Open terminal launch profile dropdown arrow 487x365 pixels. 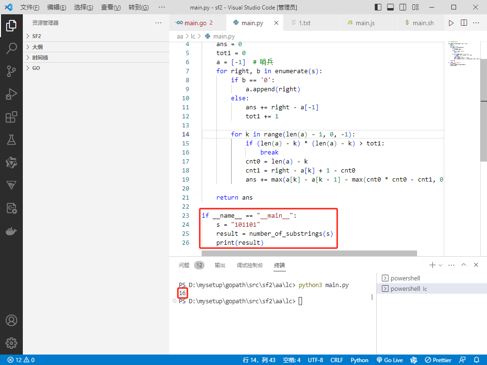click(x=440, y=265)
